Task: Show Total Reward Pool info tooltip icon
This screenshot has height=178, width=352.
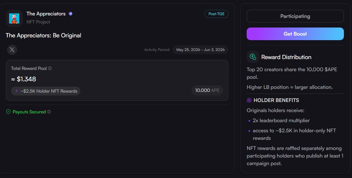Action: coord(50,68)
